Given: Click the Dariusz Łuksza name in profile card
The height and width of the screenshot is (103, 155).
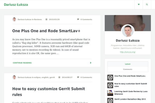Looking at the screenshot, I should pos(128,40).
